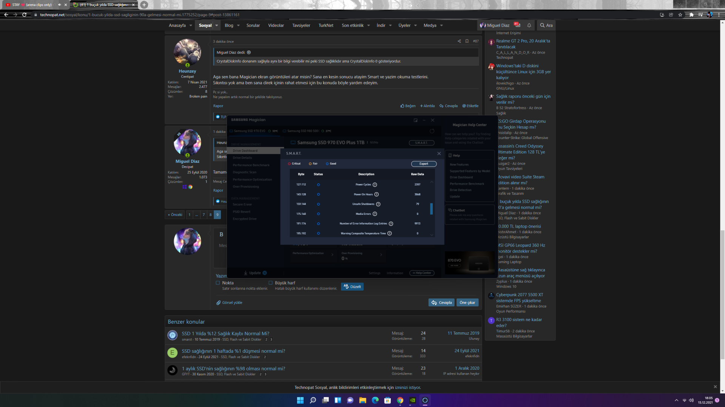Enable the Büyük harf checkbox
This screenshot has width=725, height=407.
click(x=270, y=283)
